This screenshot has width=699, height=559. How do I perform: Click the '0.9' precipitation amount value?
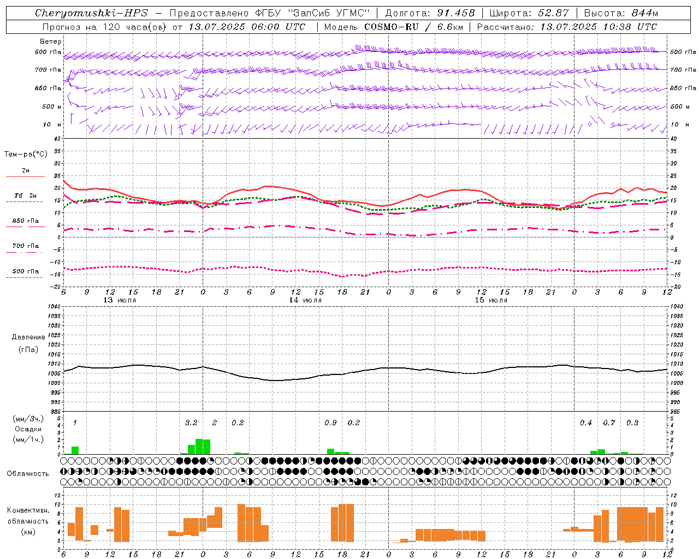click(x=330, y=423)
